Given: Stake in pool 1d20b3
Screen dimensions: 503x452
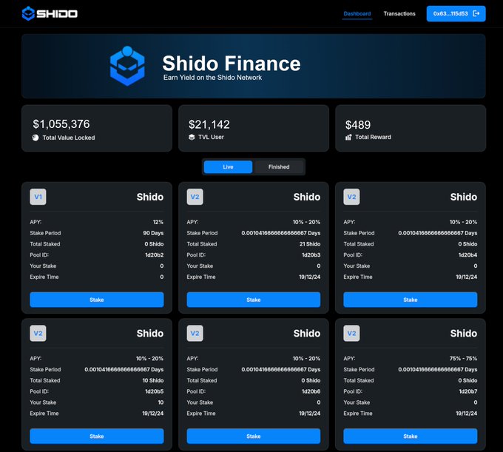Looking at the screenshot, I should [x=254, y=300].
